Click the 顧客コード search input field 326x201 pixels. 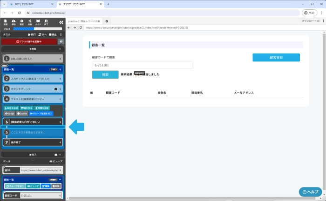coord(143,65)
